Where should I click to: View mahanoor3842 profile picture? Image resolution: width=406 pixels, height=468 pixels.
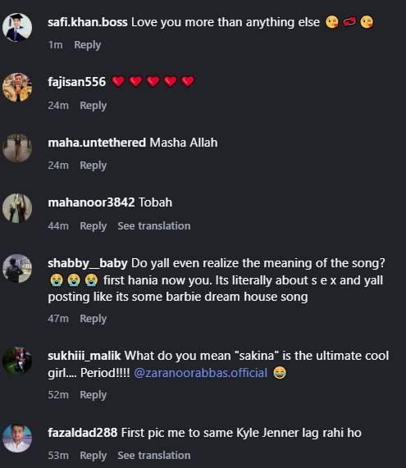17,208
